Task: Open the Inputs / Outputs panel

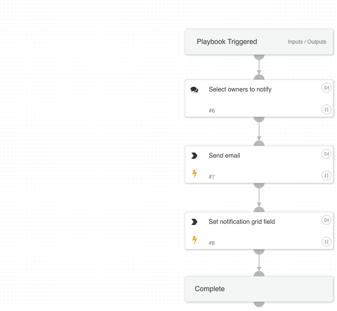Action: point(307,42)
